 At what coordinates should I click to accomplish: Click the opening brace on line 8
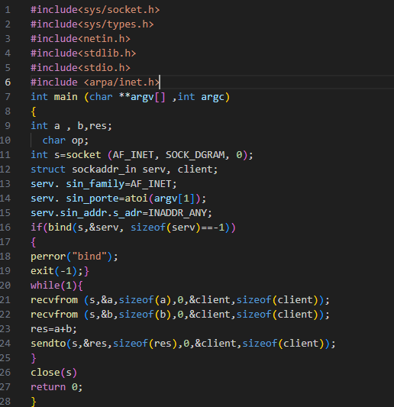click(34, 112)
